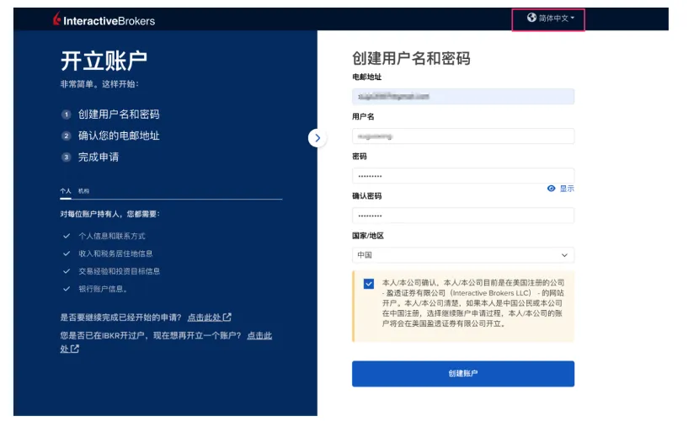Click step 2 number icon 确认您的电邮地址

point(66,136)
